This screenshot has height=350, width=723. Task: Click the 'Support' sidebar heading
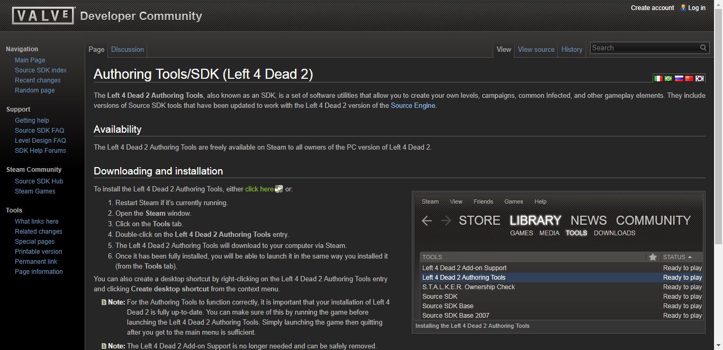pos(18,109)
